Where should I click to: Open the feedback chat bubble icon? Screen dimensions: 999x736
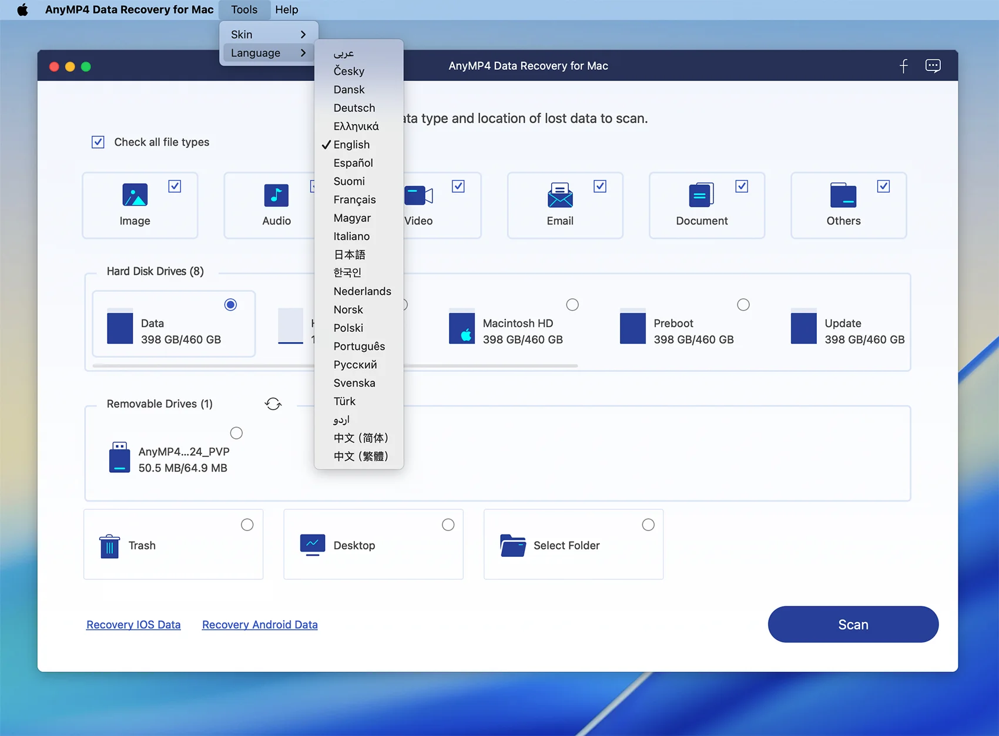933,66
